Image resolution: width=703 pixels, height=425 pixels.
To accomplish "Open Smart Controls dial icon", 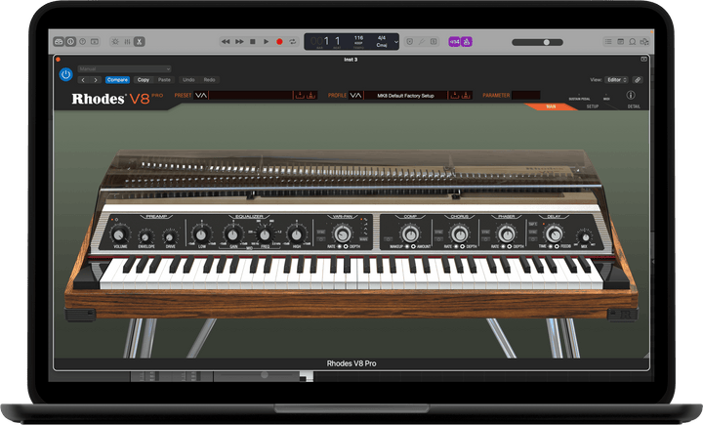I will (x=115, y=42).
